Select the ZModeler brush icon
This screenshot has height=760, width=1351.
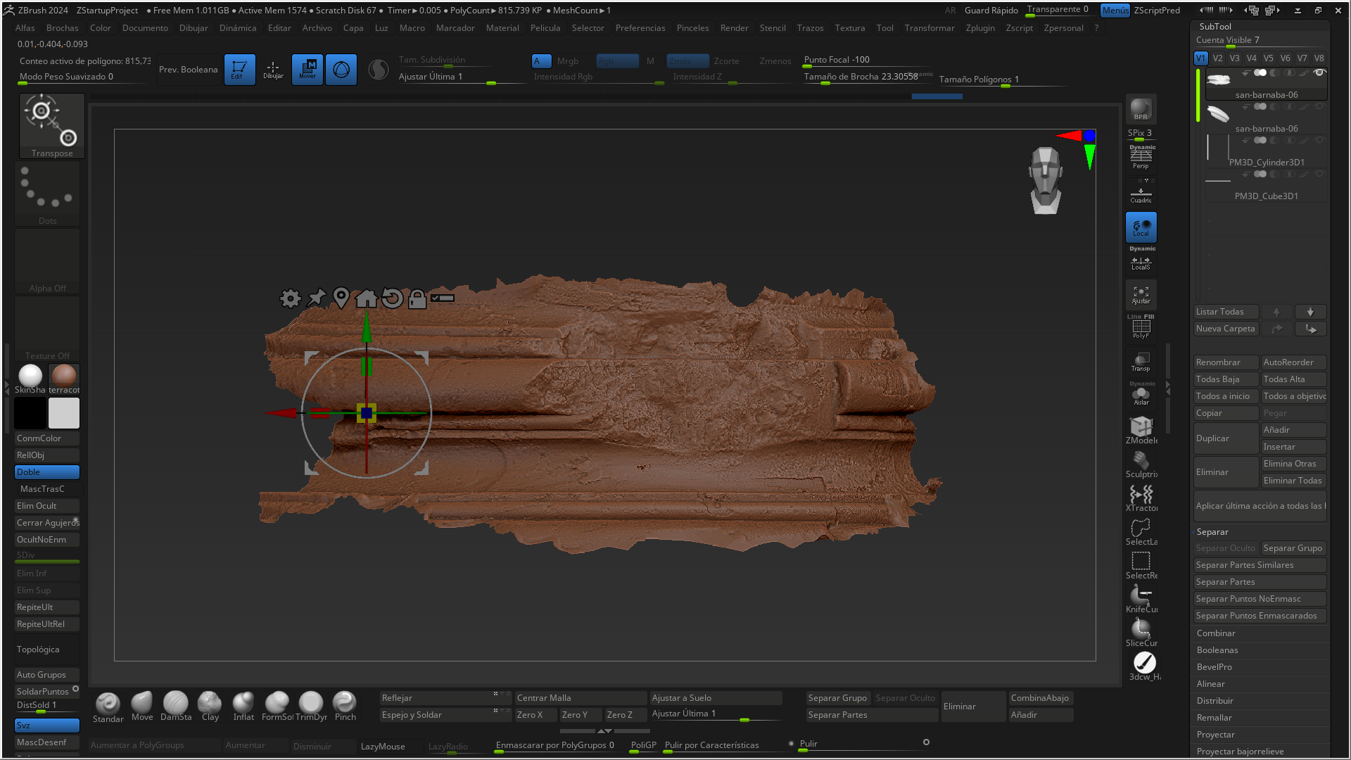coord(1141,429)
